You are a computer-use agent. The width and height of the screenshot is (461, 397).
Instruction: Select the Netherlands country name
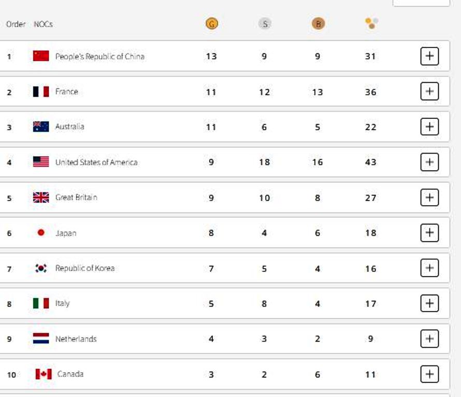click(x=76, y=339)
